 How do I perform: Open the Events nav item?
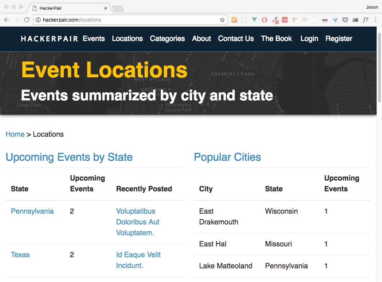[x=94, y=38]
